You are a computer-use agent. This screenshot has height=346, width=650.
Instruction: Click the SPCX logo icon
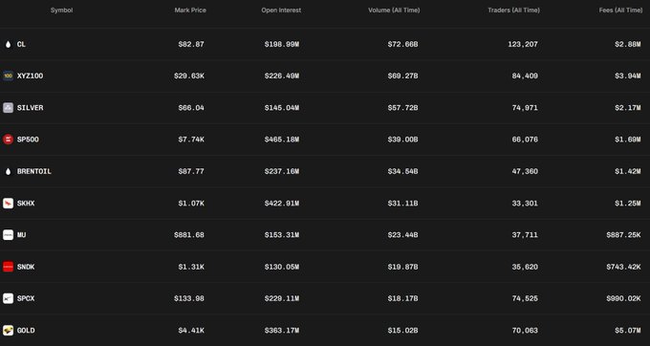tap(8, 298)
